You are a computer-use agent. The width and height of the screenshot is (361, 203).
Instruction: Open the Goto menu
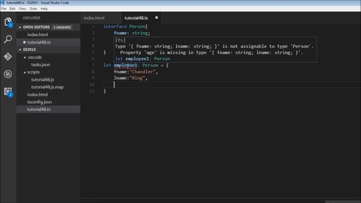point(33,9)
